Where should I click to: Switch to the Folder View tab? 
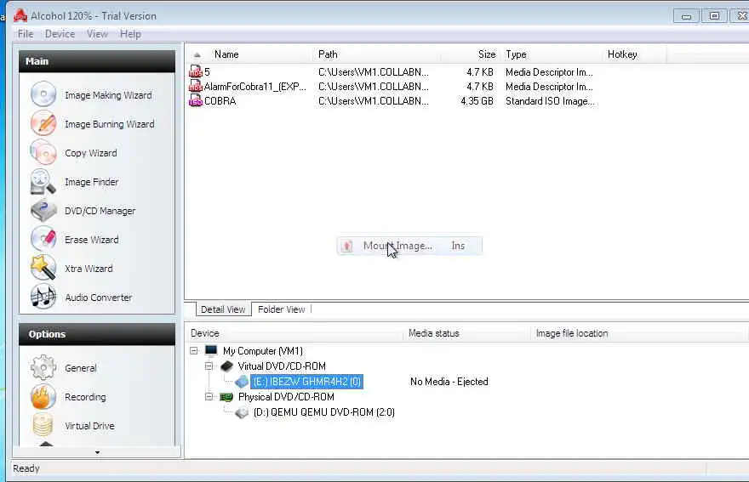(282, 309)
